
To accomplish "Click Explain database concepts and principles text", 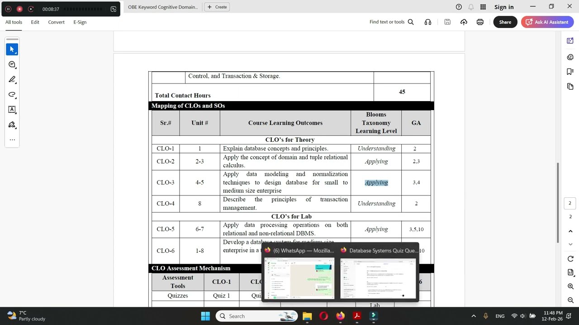I will [275, 149].
